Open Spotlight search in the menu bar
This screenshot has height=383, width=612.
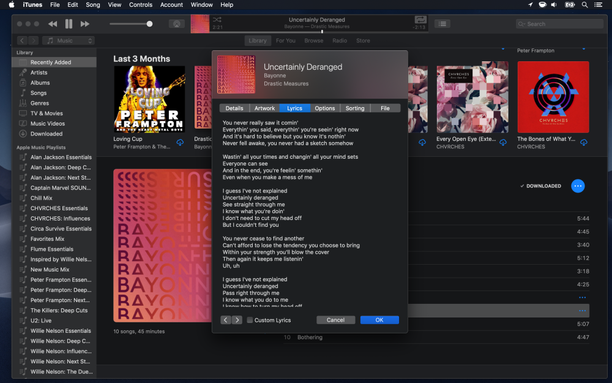point(584,5)
